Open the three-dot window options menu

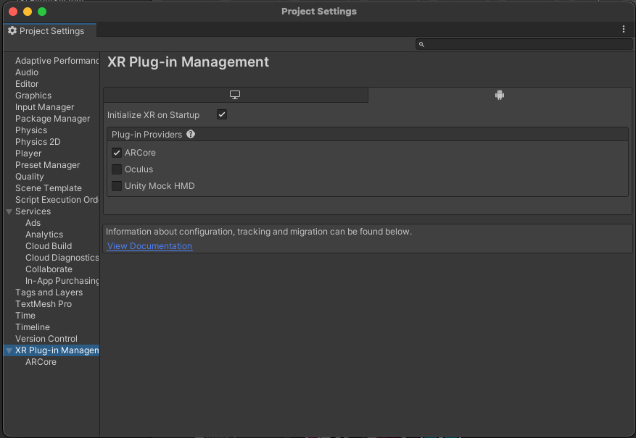(x=624, y=29)
